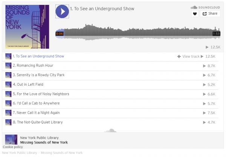Open the footer album thumbnail
226x157 pixels.
click(x=11, y=140)
